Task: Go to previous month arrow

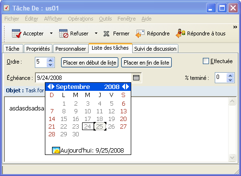Action: tap(49, 87)
